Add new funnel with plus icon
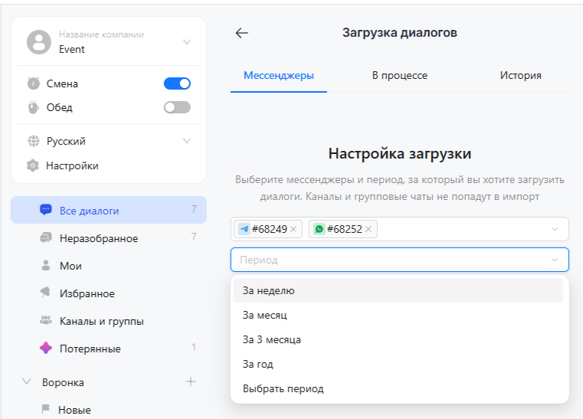Viewport: 583px width, 419px height. click(191, 381)
